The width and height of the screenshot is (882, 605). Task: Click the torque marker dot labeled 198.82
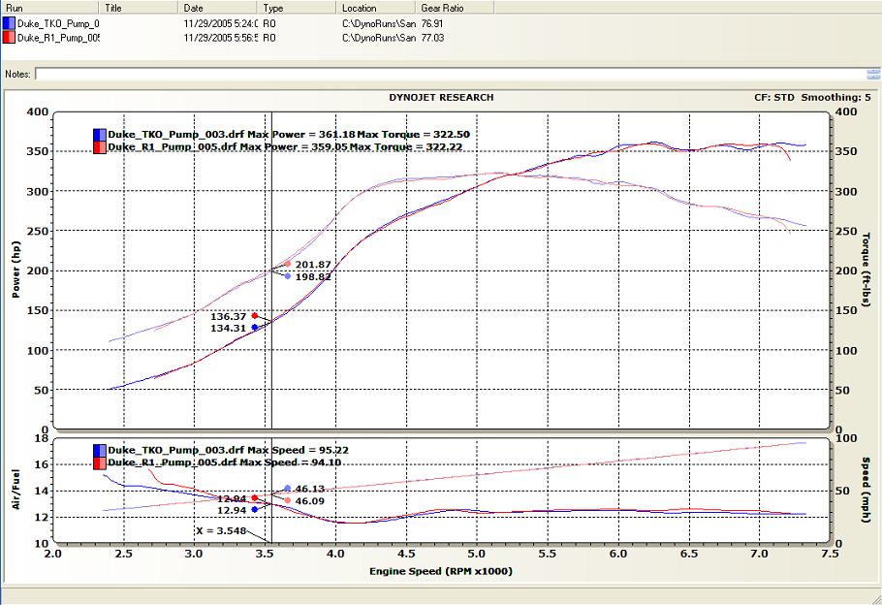pyautogui.click(x=287, y=276)
